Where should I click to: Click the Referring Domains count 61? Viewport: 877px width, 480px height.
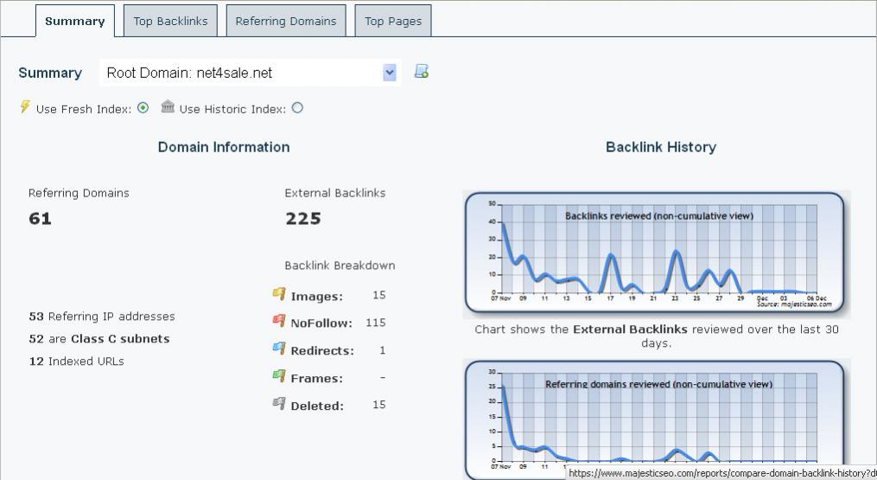pyautogui.click(x=41, y=219)
